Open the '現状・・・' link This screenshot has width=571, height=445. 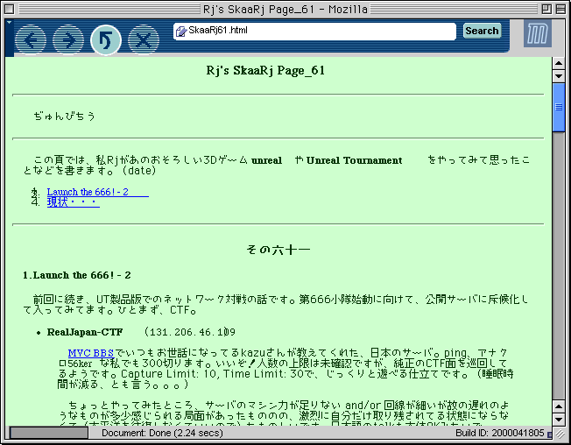click(74, 202)
